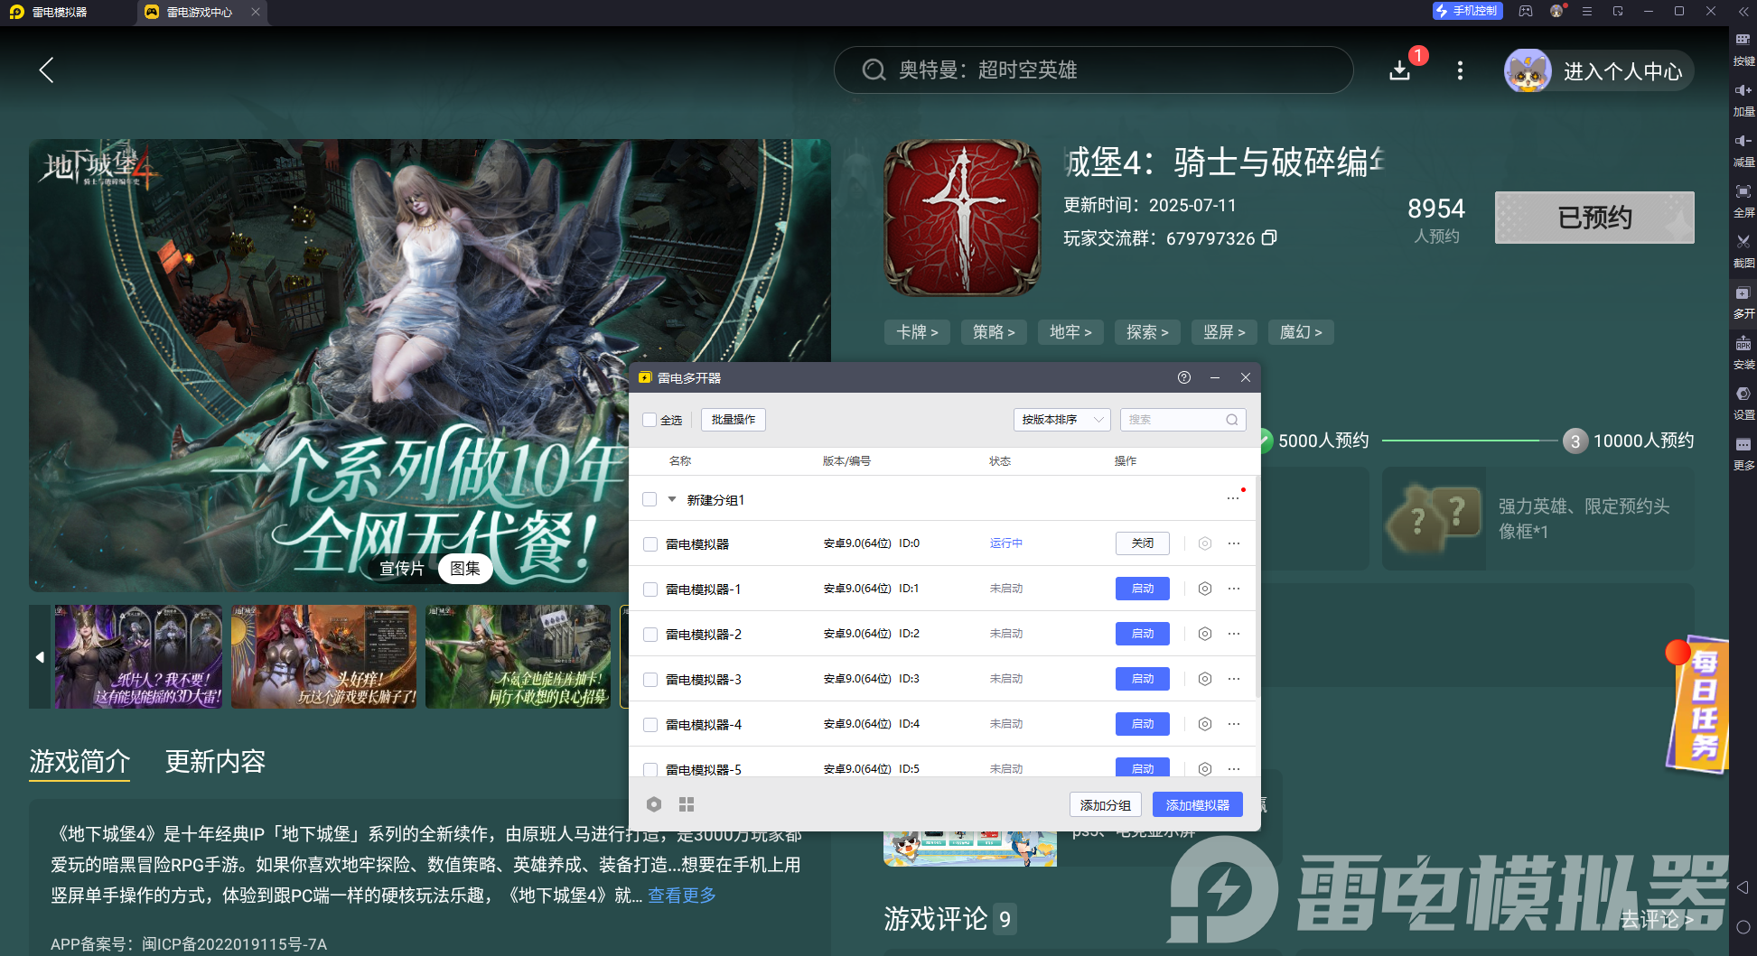Open the gamepad icon in title bar
Viewport: 1757px width, 956px height.
point(1526,11)
